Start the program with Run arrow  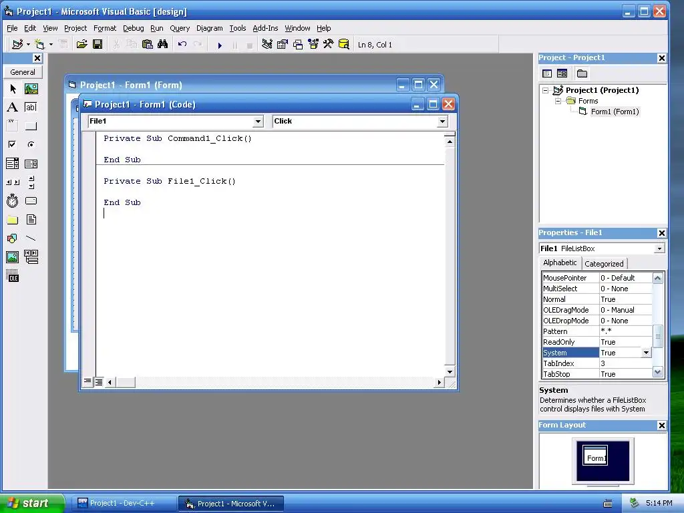pyautogui.click(x=220, y=45)
